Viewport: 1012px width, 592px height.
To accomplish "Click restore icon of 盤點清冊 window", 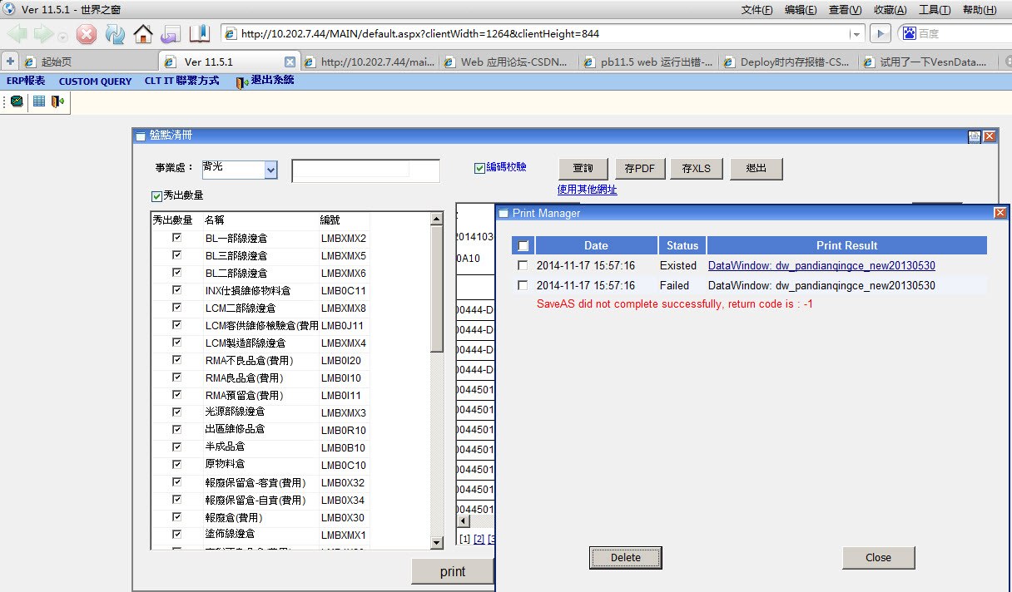I will coord(975,136).
